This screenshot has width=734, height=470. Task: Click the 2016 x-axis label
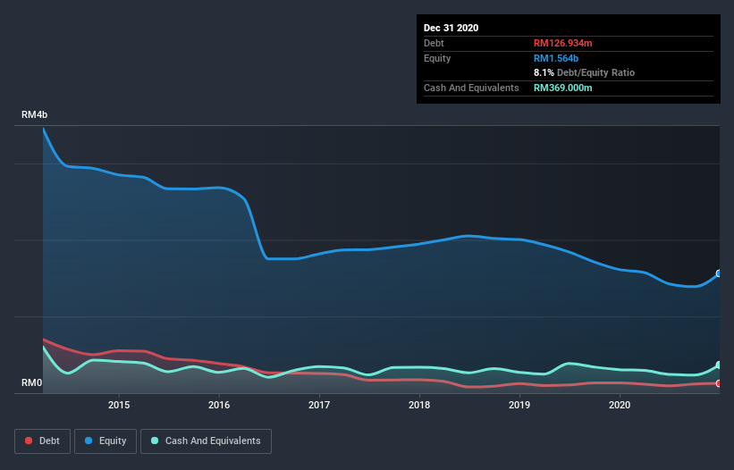click(x=219, y=405)
